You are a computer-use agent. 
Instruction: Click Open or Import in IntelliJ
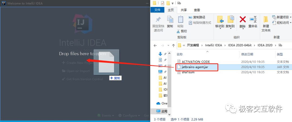pos(76,71)
